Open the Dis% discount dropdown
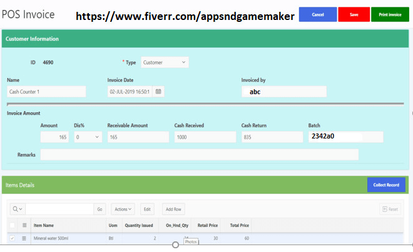413x252 pixels. [x=88, y=137]
